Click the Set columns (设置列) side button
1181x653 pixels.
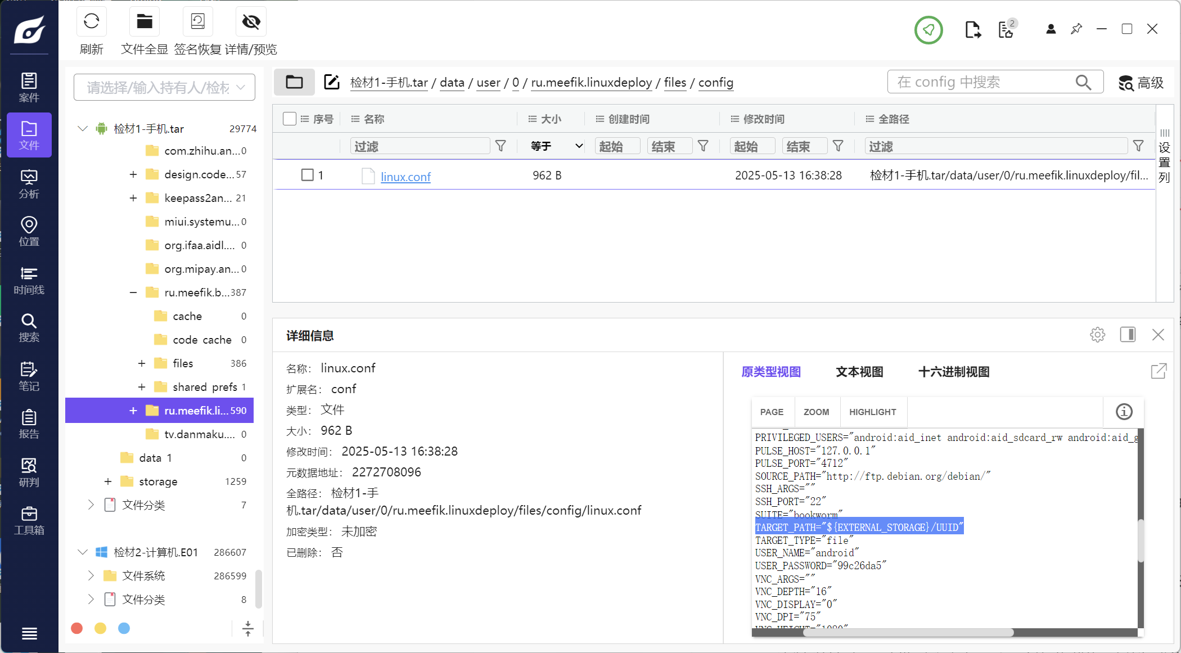[1165, 156]
